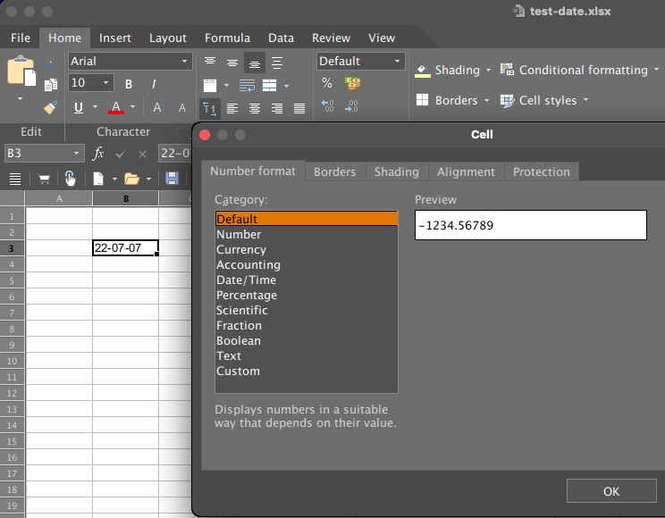This screenshot has height=518, width=665.
Task: Click the Wrap text icon
Action: 248,86
